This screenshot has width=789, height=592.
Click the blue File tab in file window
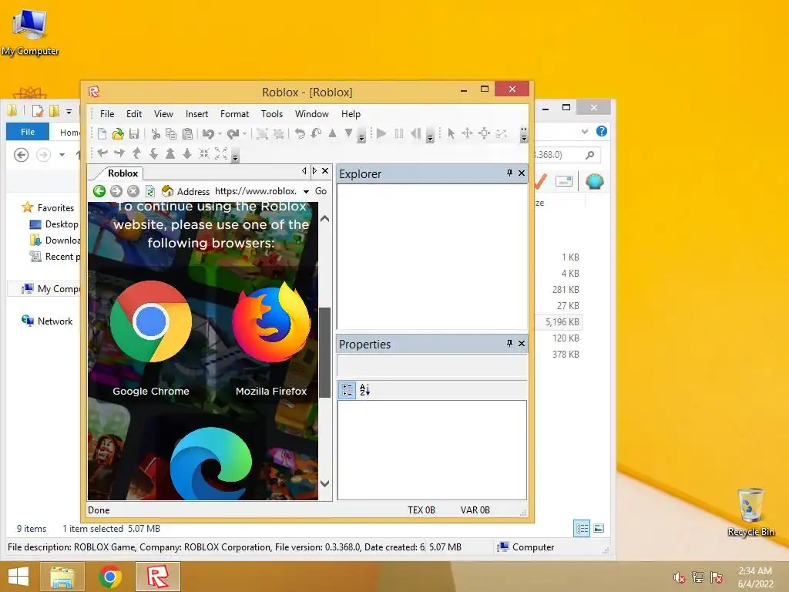click(x=28, y=132)
